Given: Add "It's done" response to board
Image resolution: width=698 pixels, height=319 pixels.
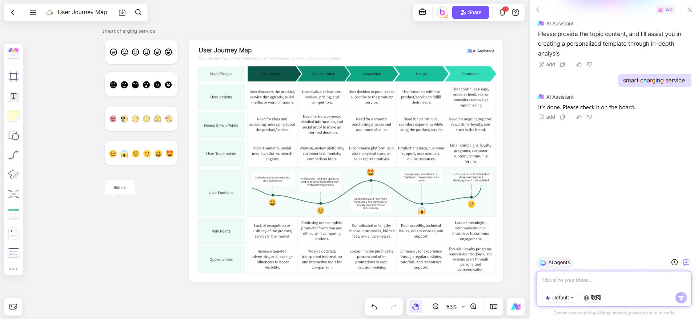Looking at the screenshot, I should coord(547,117).
